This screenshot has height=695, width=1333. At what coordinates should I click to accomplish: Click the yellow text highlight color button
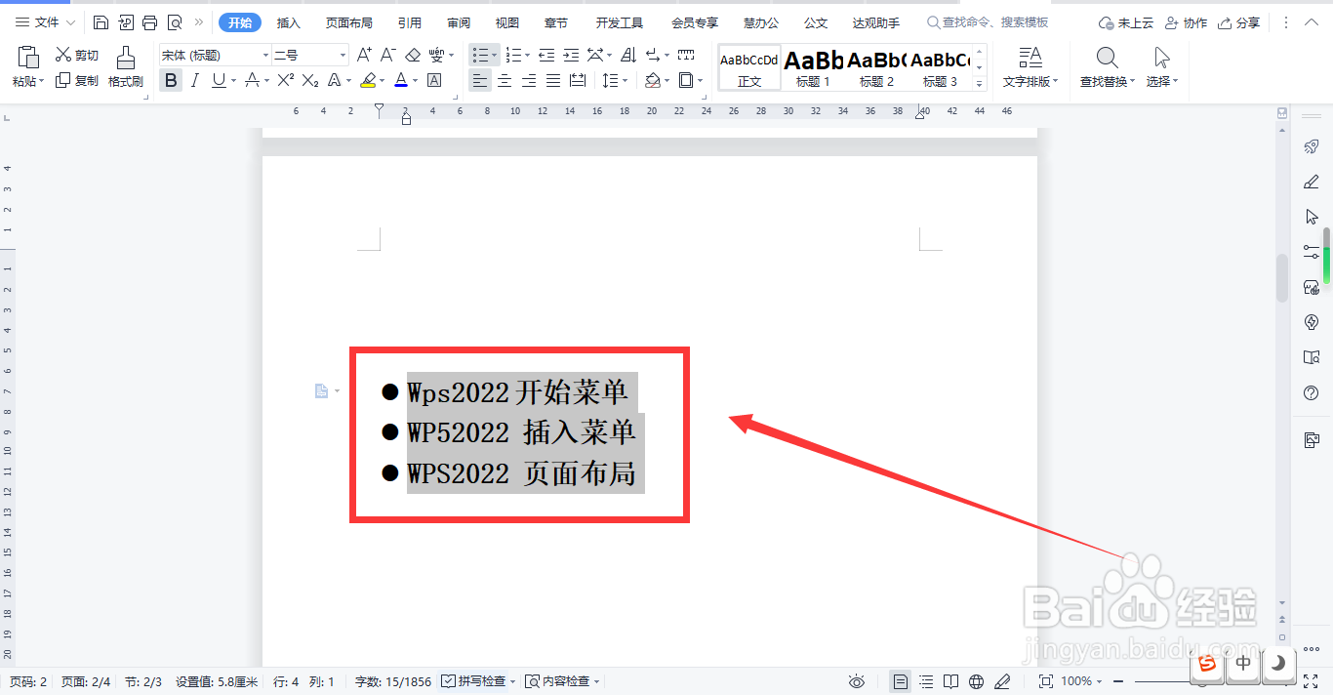pos(367,81)
